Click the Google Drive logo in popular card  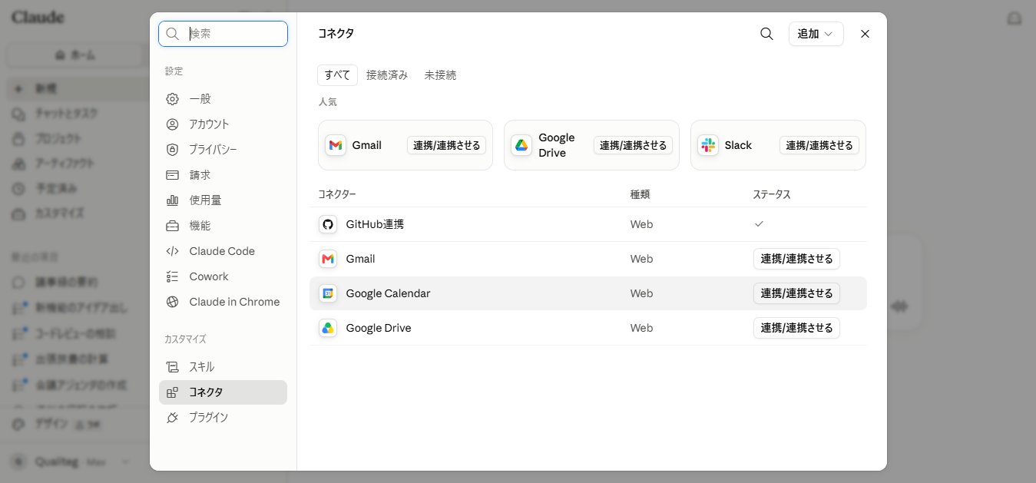(521, 145)
